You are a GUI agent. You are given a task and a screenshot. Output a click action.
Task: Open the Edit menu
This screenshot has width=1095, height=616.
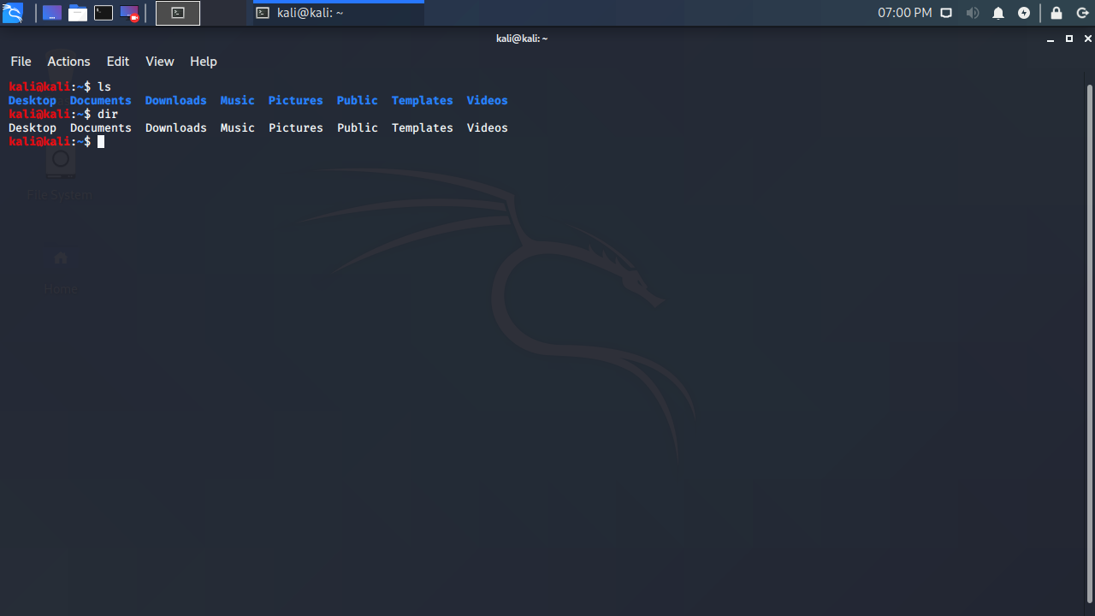[x=117, y=61]
